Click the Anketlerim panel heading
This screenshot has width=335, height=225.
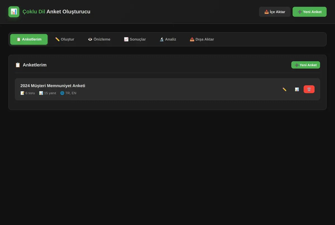point(31,65)
